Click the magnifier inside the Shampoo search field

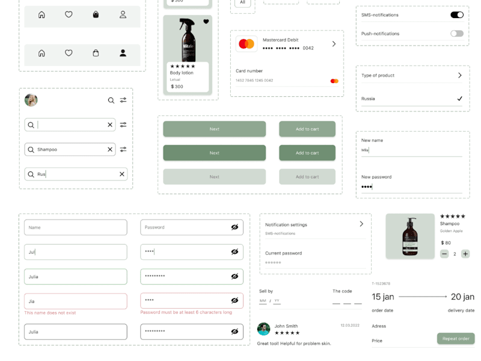(x=31, y=149)
